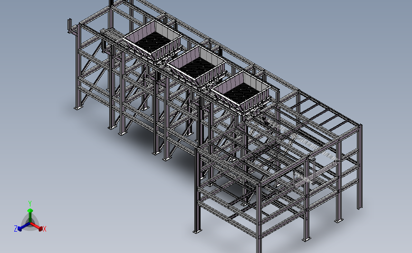Select the middle hopper bin in the model
The width and height of the screenshot is (412, 253).
coord(197,66)
